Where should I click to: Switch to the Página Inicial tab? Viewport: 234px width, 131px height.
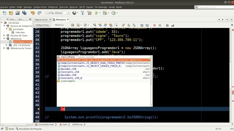coord(41,19)
